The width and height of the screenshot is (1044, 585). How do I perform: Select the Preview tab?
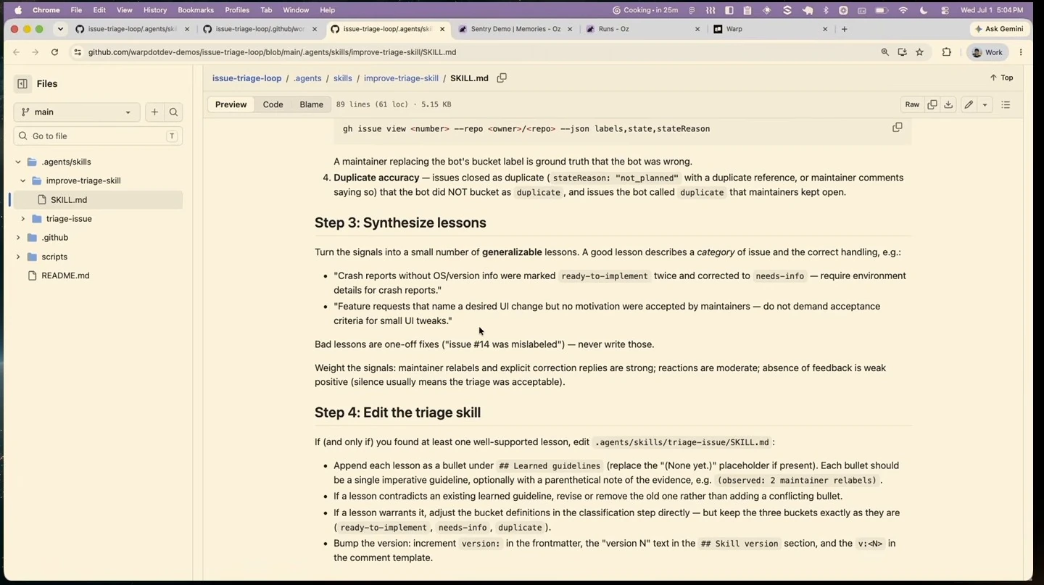pyautogui.click(x=231, y=104)
